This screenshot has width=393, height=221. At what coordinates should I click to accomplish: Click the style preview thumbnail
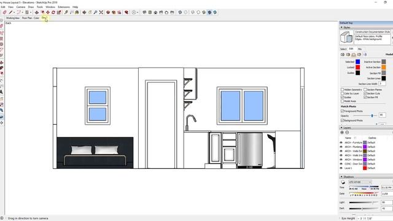(x=346, y=37)
